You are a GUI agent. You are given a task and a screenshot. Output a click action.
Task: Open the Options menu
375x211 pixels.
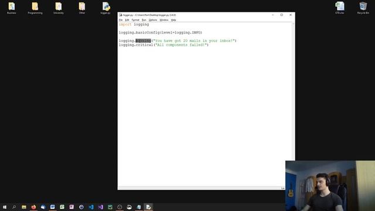pyautogui.click(x=153, y=20)
